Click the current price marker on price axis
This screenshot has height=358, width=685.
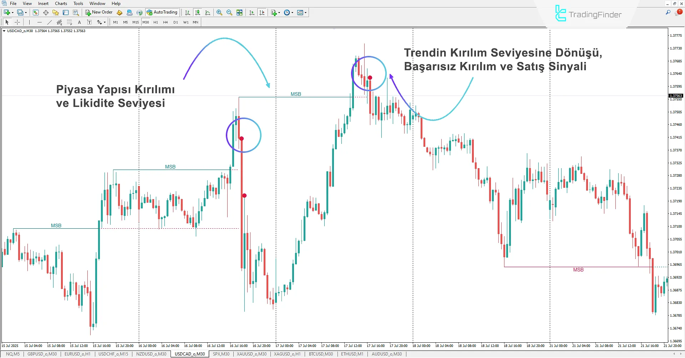click(x=675, y=95)
